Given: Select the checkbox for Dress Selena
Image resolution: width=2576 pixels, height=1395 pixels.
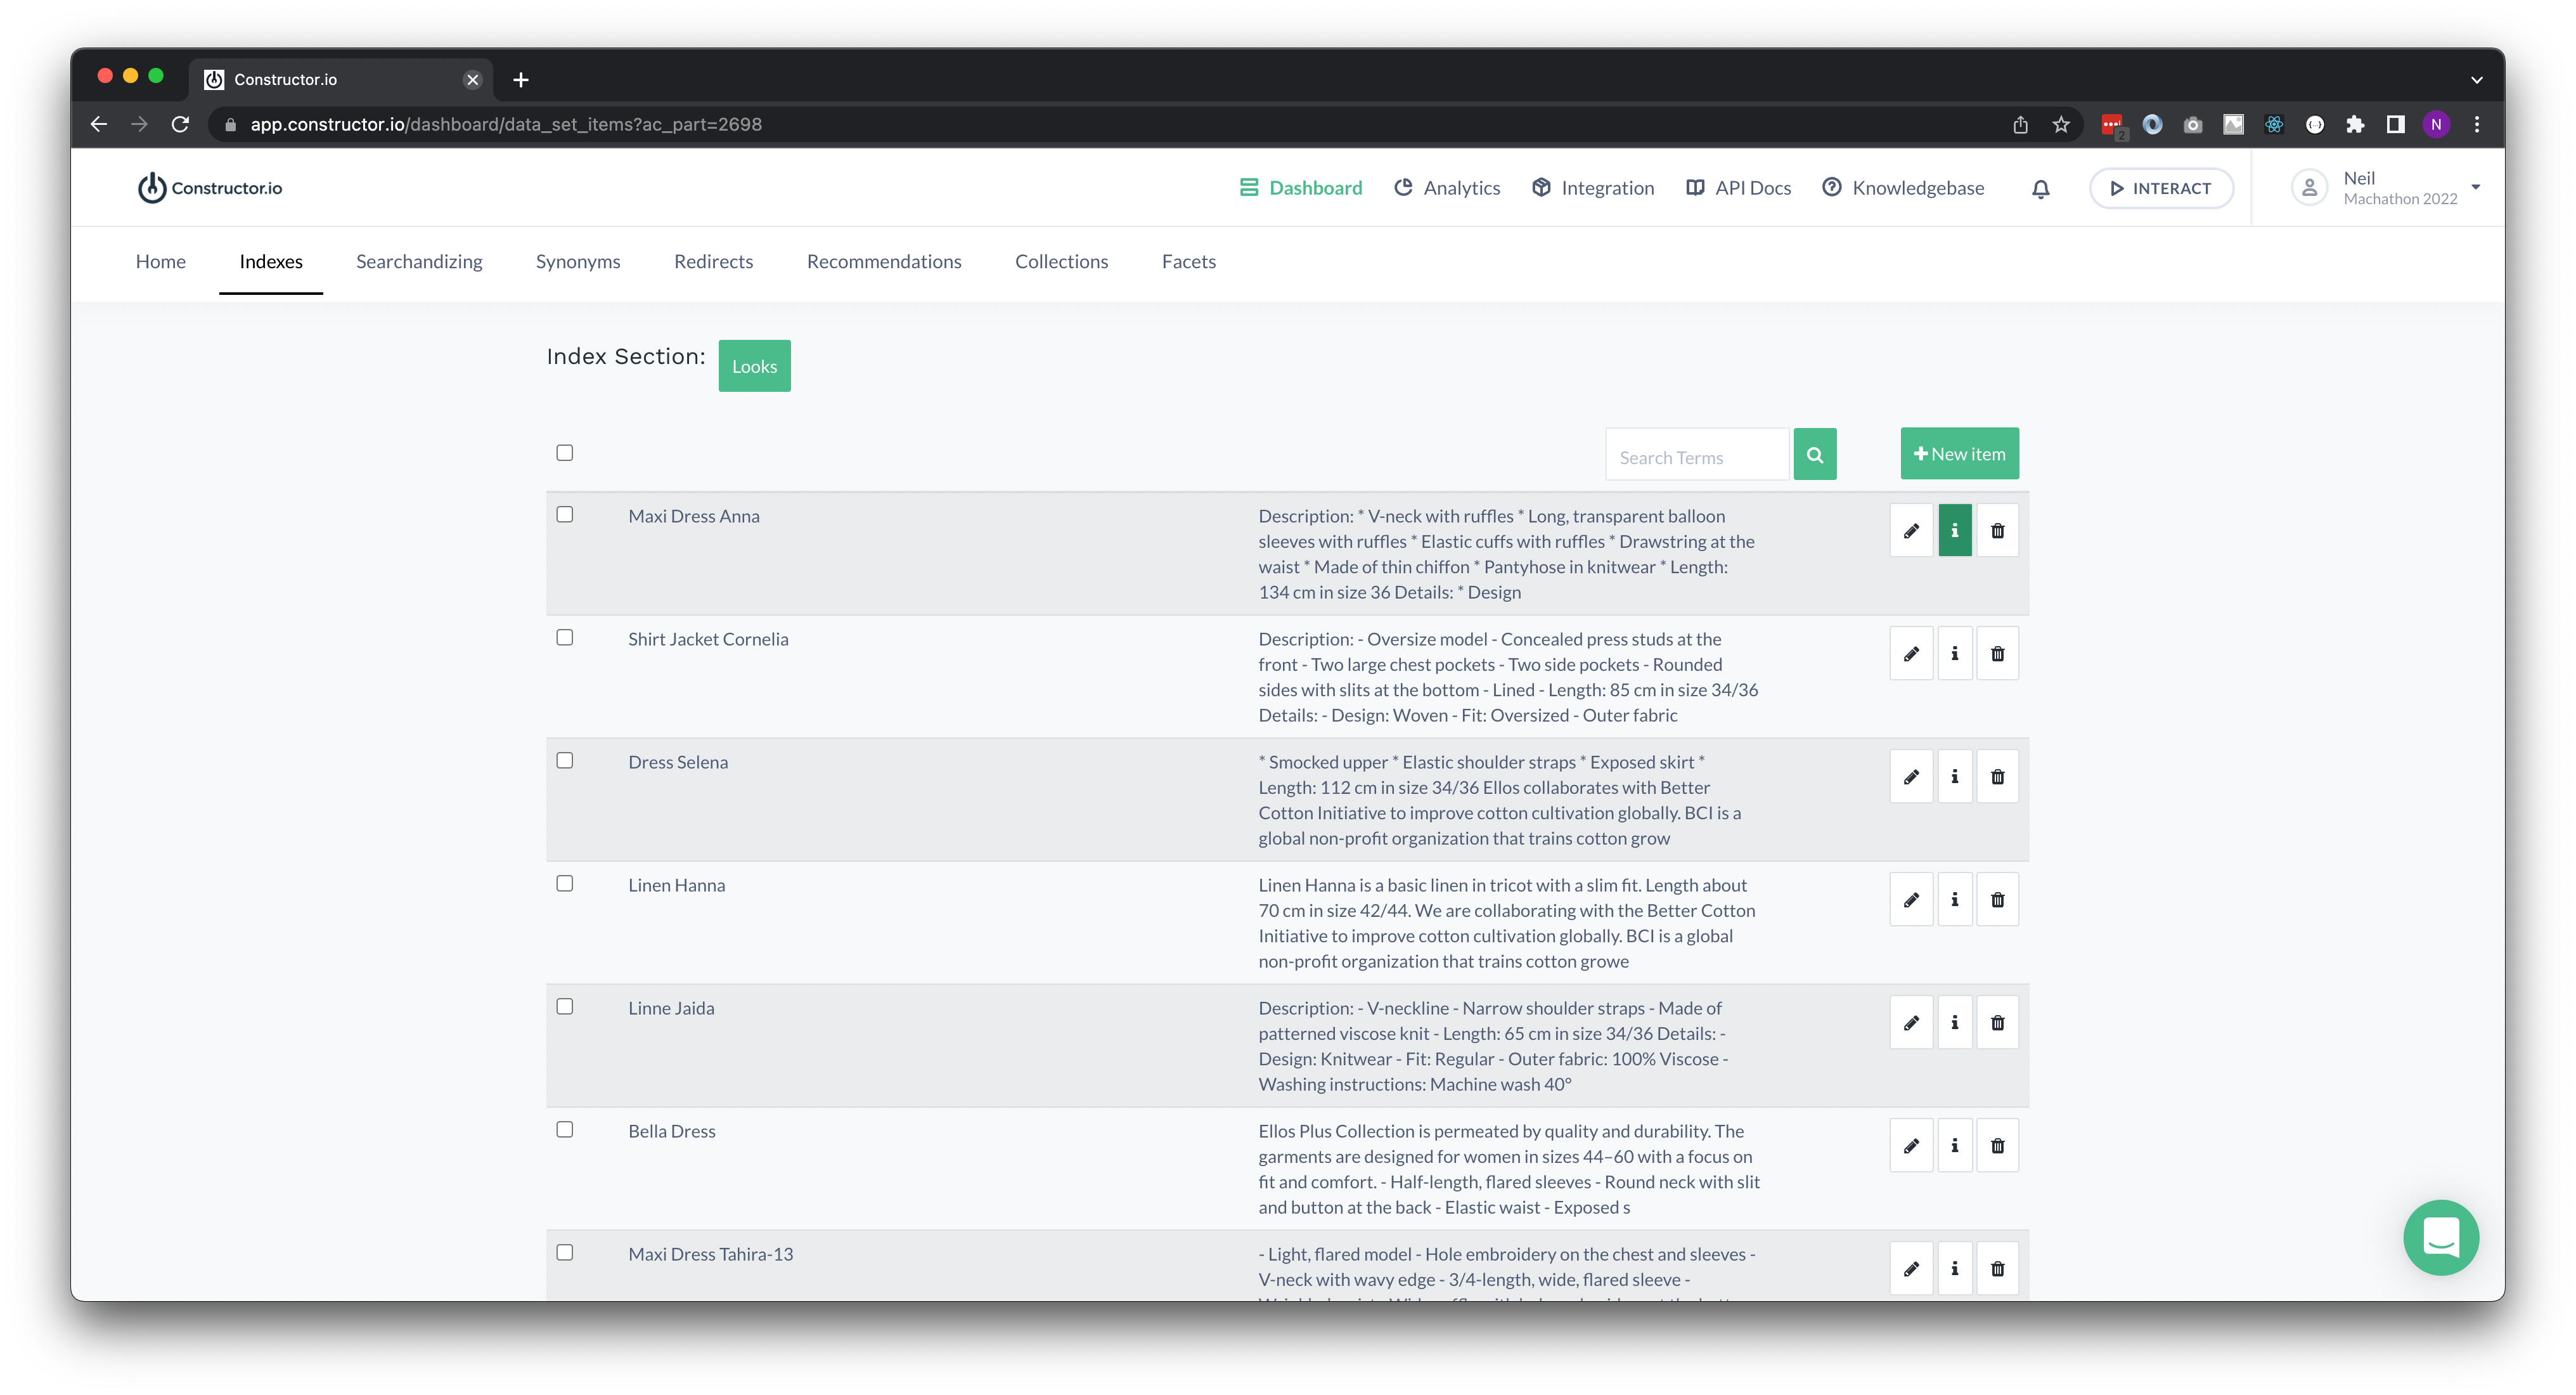Looking at the screenshot, I should point(565,760).
